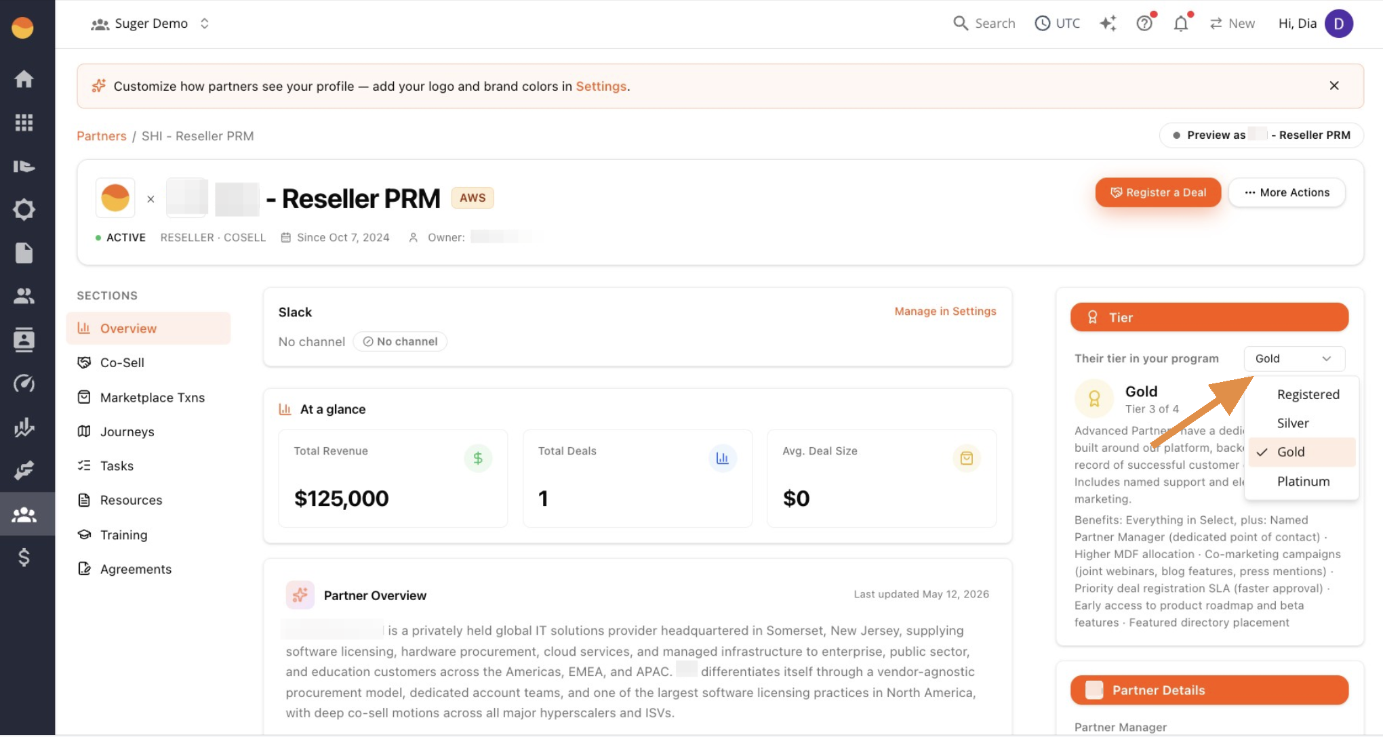This screenshot has height=737, width=1383.
Task: Click the Register a Deal button
Action: [x=1158, y=192]
